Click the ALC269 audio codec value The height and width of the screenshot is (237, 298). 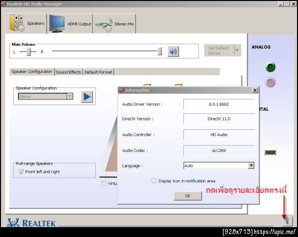click(x=219, y=150)
